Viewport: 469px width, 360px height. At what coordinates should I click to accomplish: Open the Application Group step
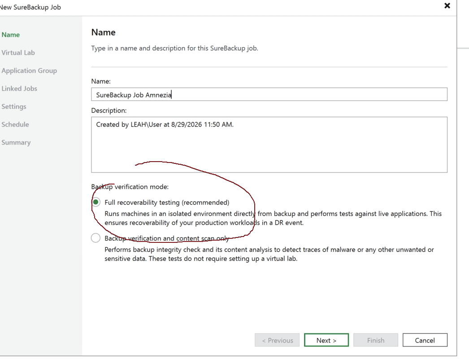click(x=29, y=70)
